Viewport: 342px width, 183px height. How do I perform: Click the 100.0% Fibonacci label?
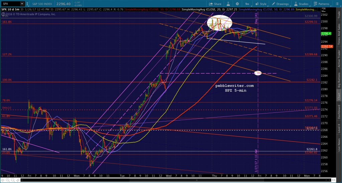tap(7, 80)
